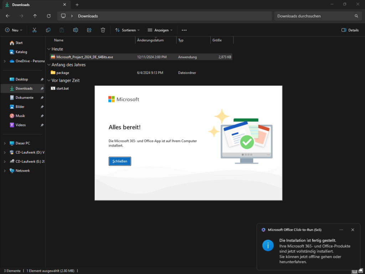This screenshot has height=274, width=365.
Task: Open the Anzeigen view dropdown
Action: pyautogui.click(x=160, y=30)
